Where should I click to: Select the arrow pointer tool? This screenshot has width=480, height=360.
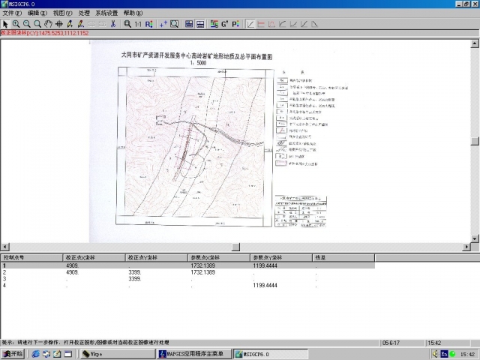click(5, 24)
